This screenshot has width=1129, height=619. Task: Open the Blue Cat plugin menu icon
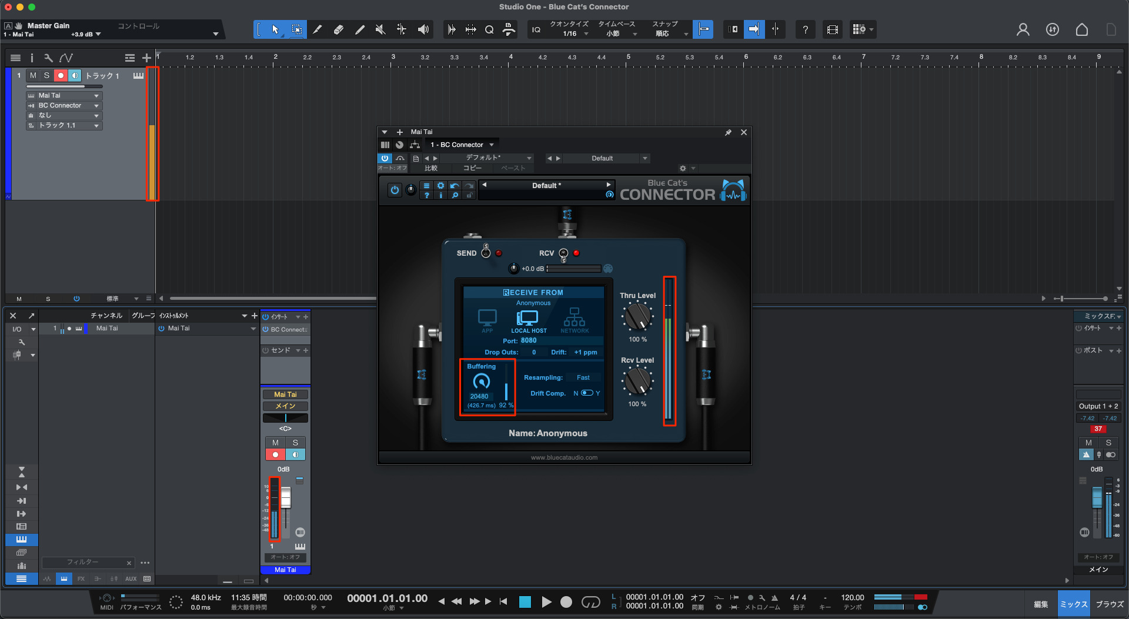coord(426,186)
